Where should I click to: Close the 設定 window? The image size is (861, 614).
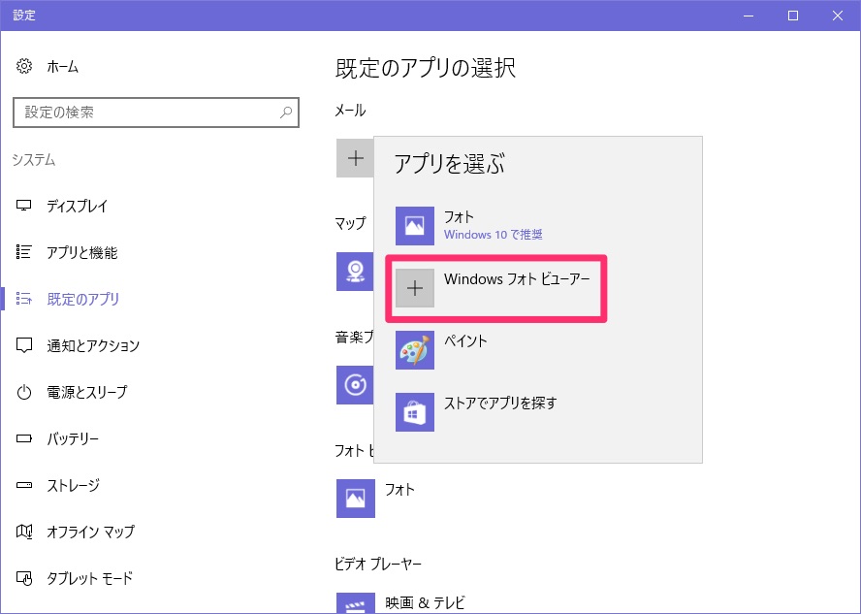(838, 16)
